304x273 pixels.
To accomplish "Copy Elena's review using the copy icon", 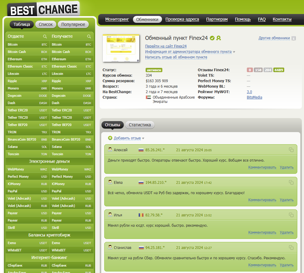I will [x=291, y=182].
